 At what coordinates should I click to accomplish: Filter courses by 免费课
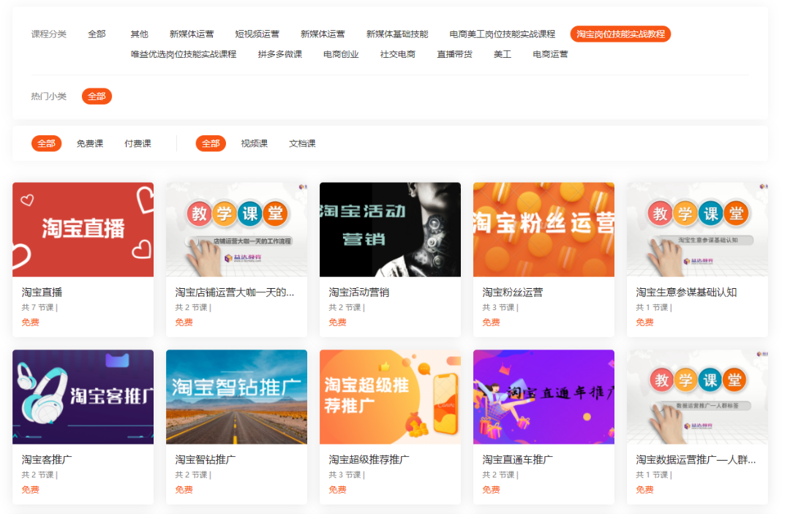tap(90, 144)
